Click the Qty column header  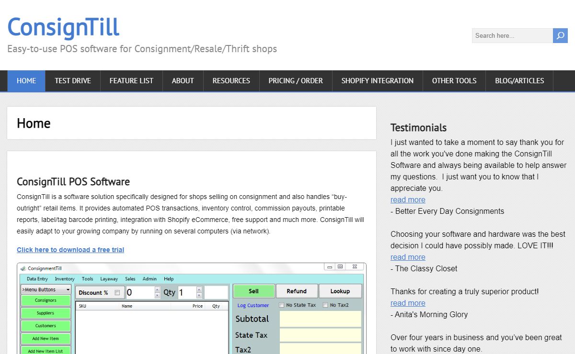(217, 306)
